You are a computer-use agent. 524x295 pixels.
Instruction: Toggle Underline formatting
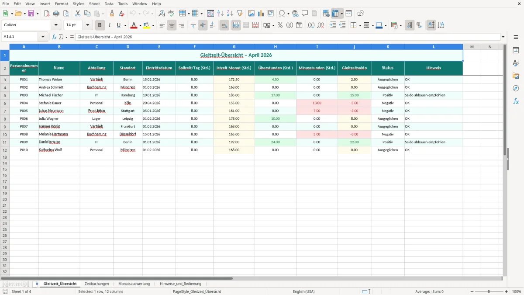tap(119, 25)
